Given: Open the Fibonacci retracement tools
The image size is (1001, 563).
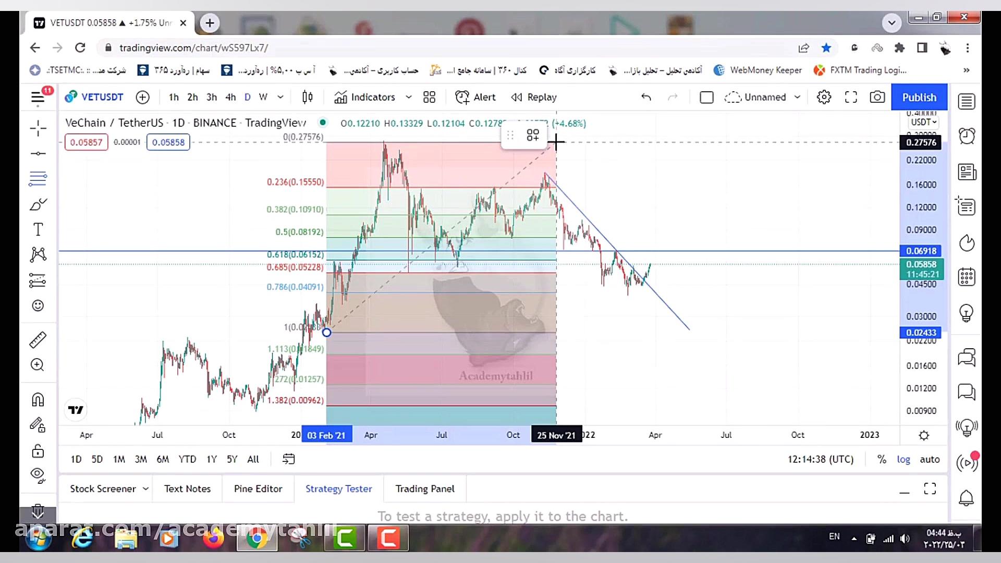Looking at the screenshot, I should [38, 179].
